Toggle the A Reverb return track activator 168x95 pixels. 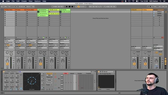point(134,64)
